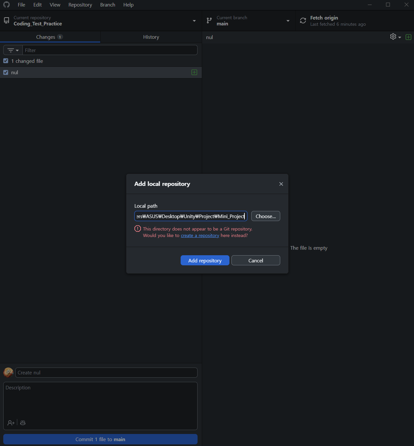
Task: Switch to the Changes tab
Action: coord(50,37)
